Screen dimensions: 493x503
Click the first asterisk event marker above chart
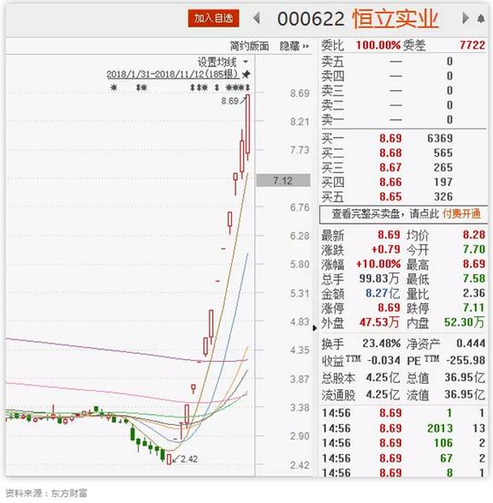click(x=114, y=87)
